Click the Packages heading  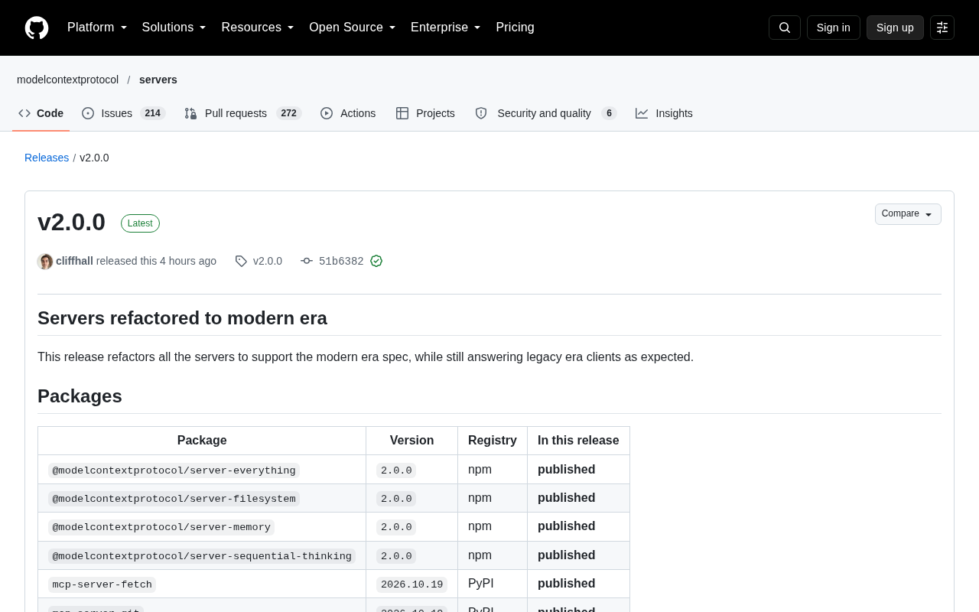(x=80, y=396)
